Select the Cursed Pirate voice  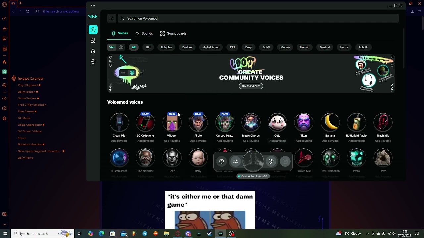[x=225, y=122]
